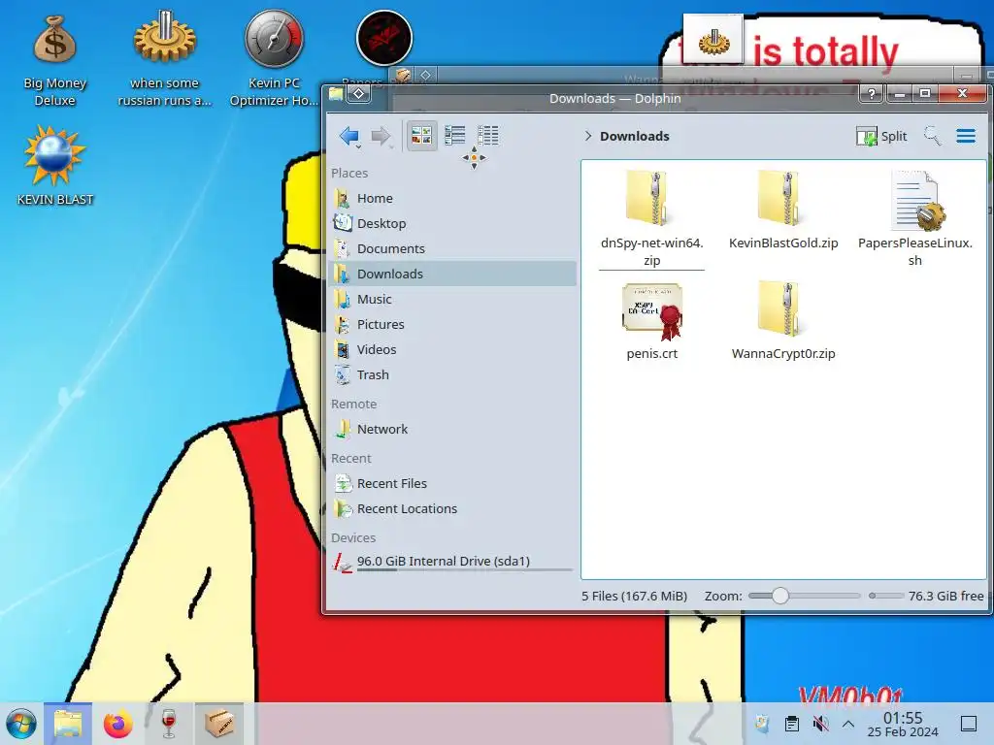Viewport: 994px width, 745px height.
Task: Go back using the blue back arrow
Action: click(x=348, y=136)
